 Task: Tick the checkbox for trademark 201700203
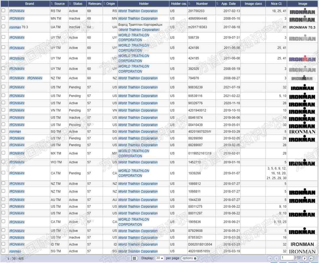pyautogui.click(x=4, y=10)
